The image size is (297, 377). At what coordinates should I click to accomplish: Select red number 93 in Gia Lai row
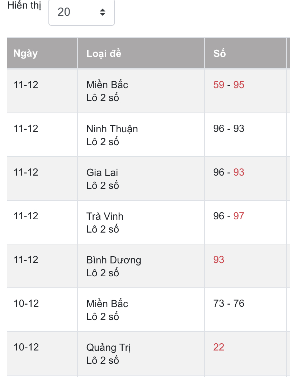point(239,172)
